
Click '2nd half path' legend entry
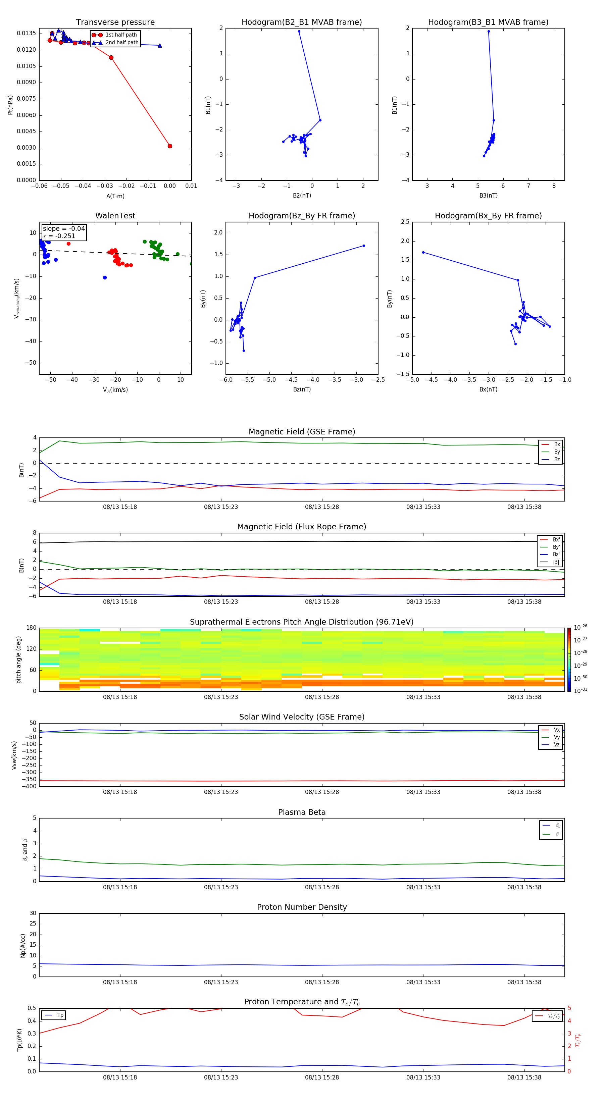(x=115, y=43)
